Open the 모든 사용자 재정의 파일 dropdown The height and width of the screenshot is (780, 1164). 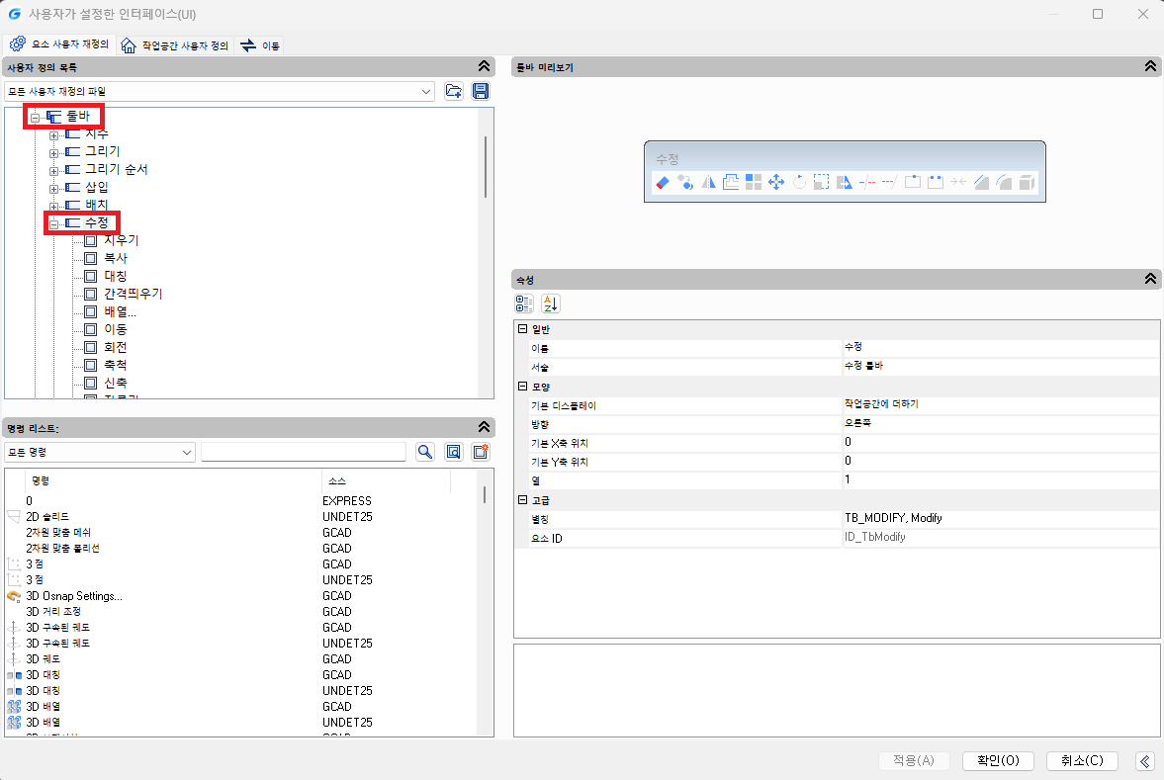click(219, 91)
